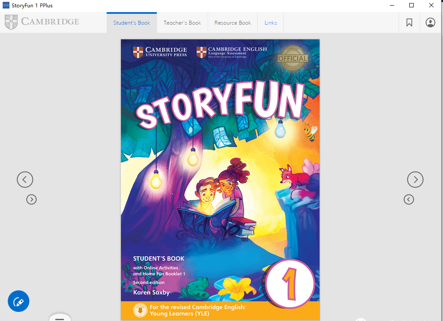443x321 pixels.
Task: Close the StoryFun 1 PPlus window
Action: coord(431,5)
